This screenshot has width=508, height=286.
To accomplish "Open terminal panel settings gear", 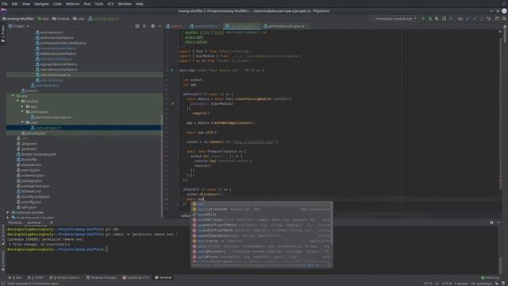I will pos(491,222).
